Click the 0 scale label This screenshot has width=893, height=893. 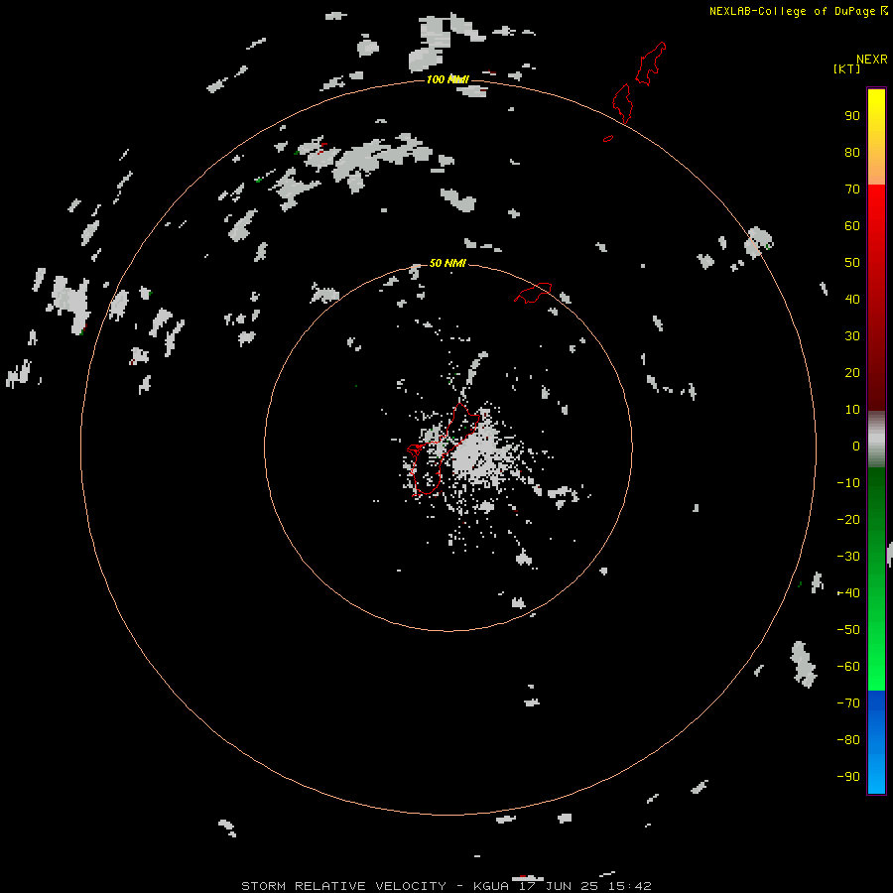(x=856, y=446)
